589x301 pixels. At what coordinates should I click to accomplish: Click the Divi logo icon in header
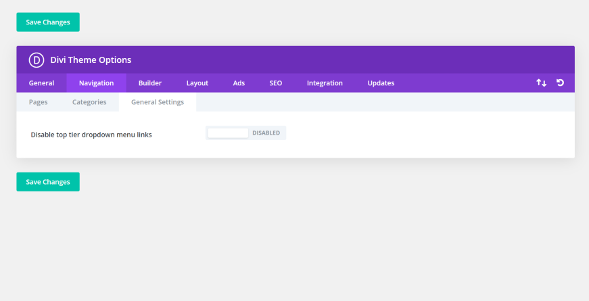(37, 60)
